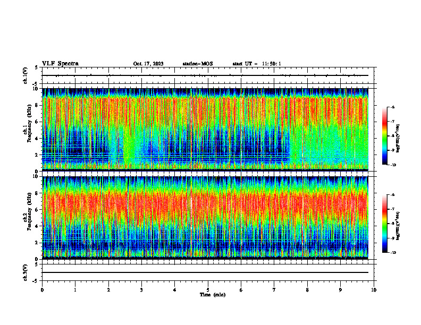Click inside the ch.1 spectrogram panel
Screen dimensions: 421x325
[205, 130]
